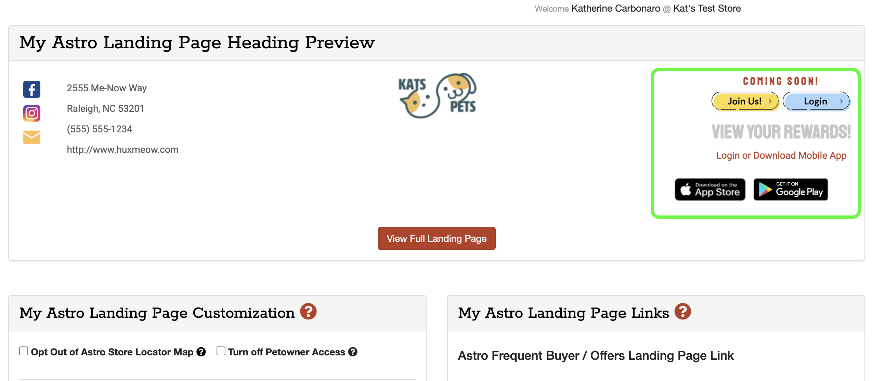Click the email envelope icon

click(x=32, y=137)
